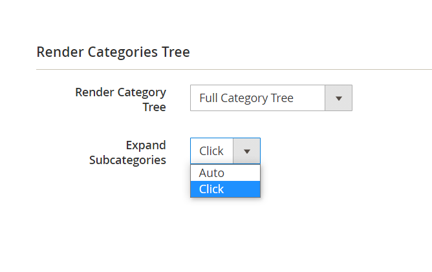The image size is (432, 272).
Task: Click the Expand Subcategories label
Action: click(127, 152)
